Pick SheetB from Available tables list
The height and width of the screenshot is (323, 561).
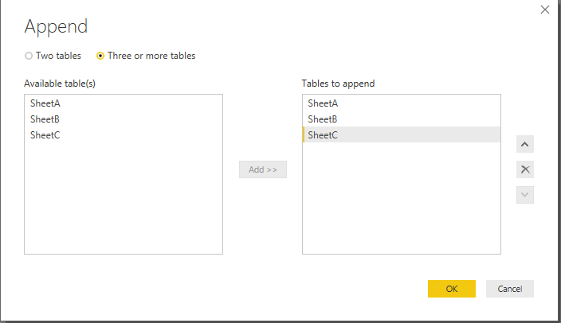coord(45,119)
